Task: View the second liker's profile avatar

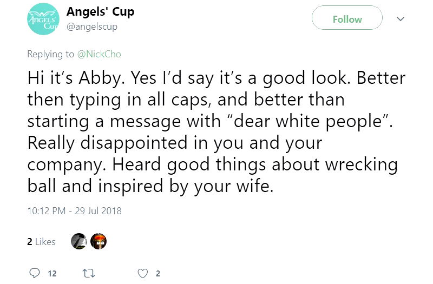Action: 98,242
